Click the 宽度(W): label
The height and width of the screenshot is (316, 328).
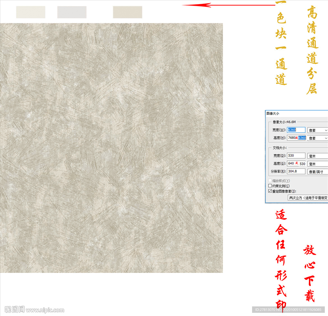(279, 130)
